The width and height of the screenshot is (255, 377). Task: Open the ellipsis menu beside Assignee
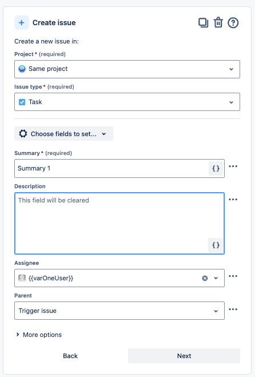tap(233, 276)
